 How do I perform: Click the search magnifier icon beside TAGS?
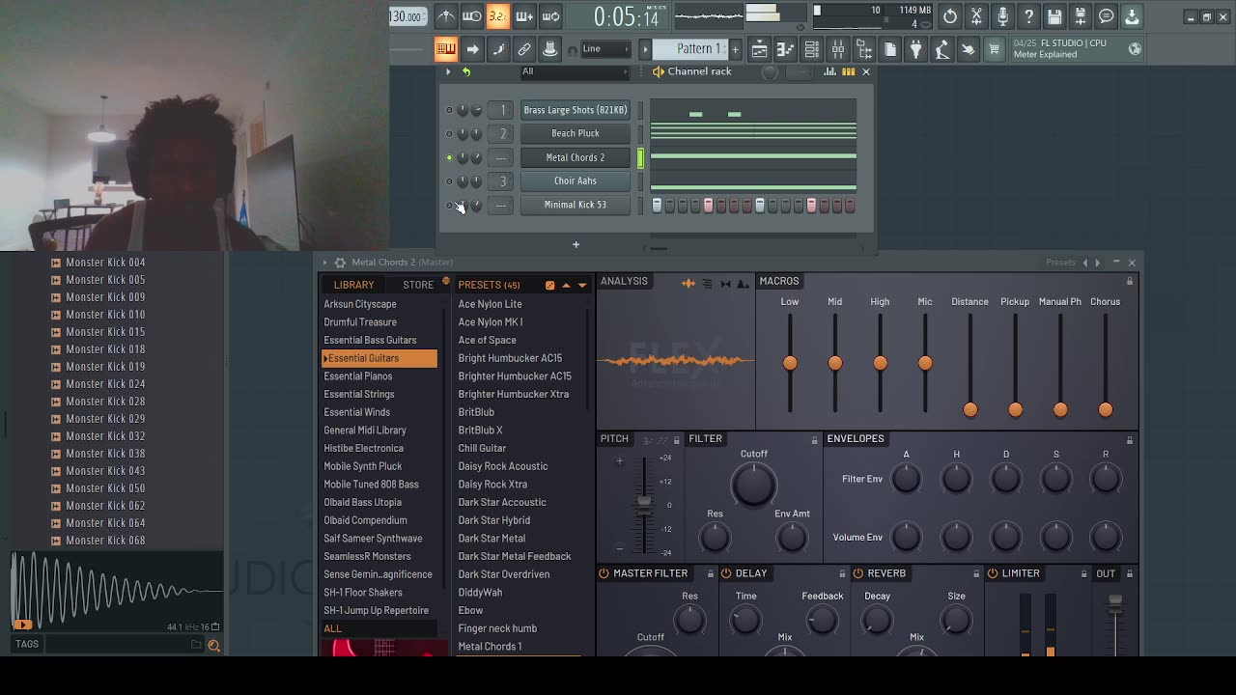[x=214, y=646]
